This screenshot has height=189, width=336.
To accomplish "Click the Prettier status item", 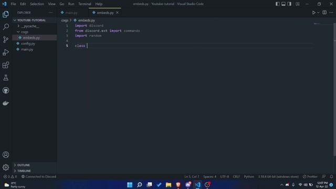I will click(310, 176).
